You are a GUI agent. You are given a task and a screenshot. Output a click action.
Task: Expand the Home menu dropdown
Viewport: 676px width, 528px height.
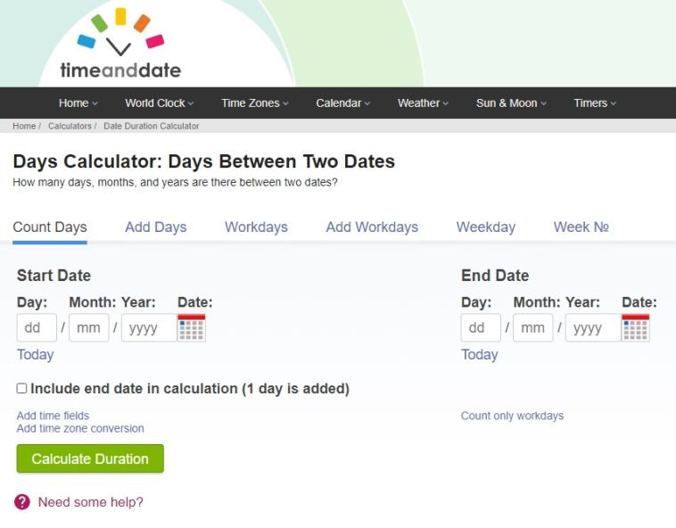point(78,103)
